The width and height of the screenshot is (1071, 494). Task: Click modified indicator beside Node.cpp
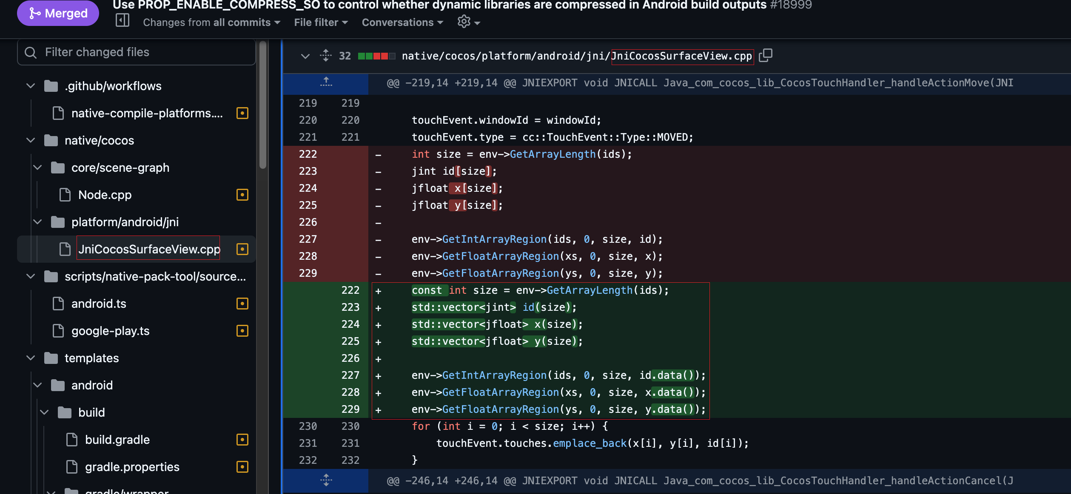tap(242, 195)
